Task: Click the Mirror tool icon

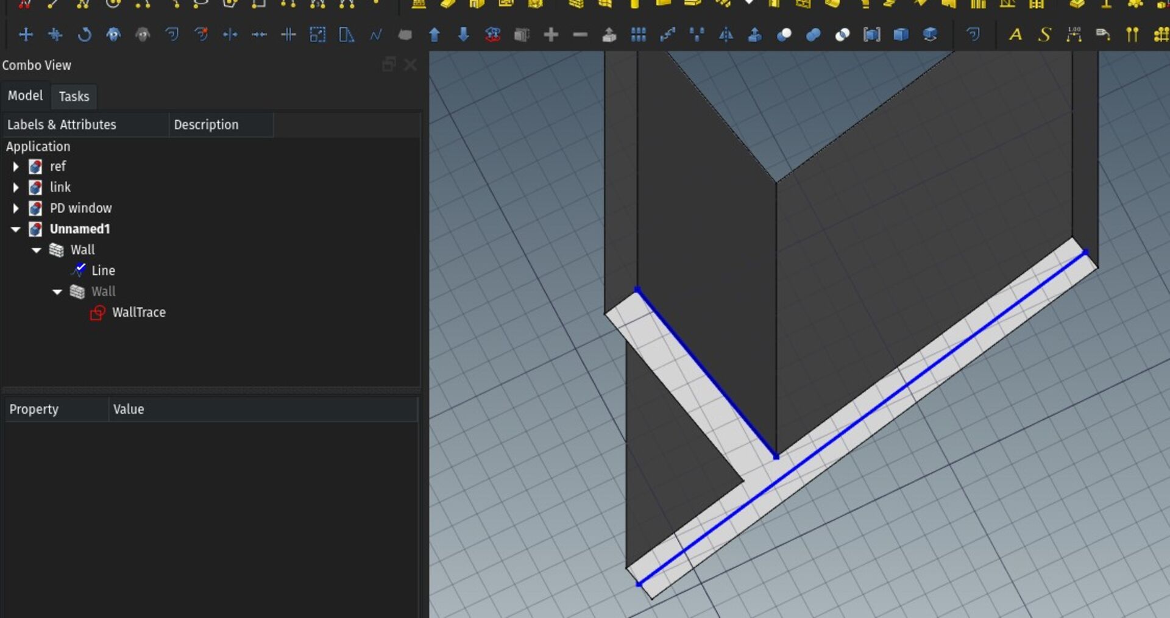Action: tap(726, 35)
